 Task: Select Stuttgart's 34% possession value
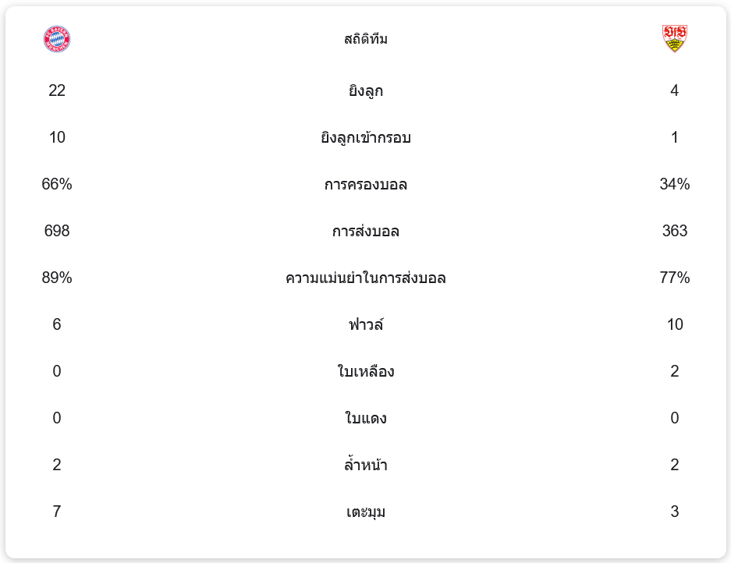click(x=674, y=185)
